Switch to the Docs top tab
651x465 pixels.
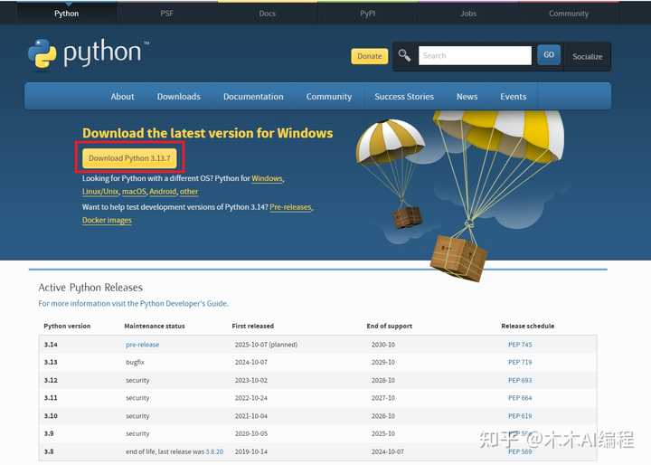[268, 14]
